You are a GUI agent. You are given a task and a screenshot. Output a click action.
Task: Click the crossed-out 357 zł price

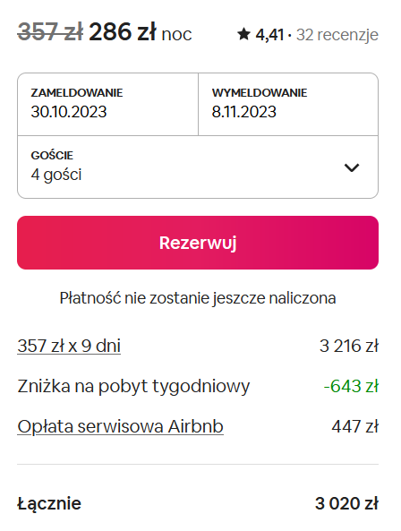click(50, 32)
